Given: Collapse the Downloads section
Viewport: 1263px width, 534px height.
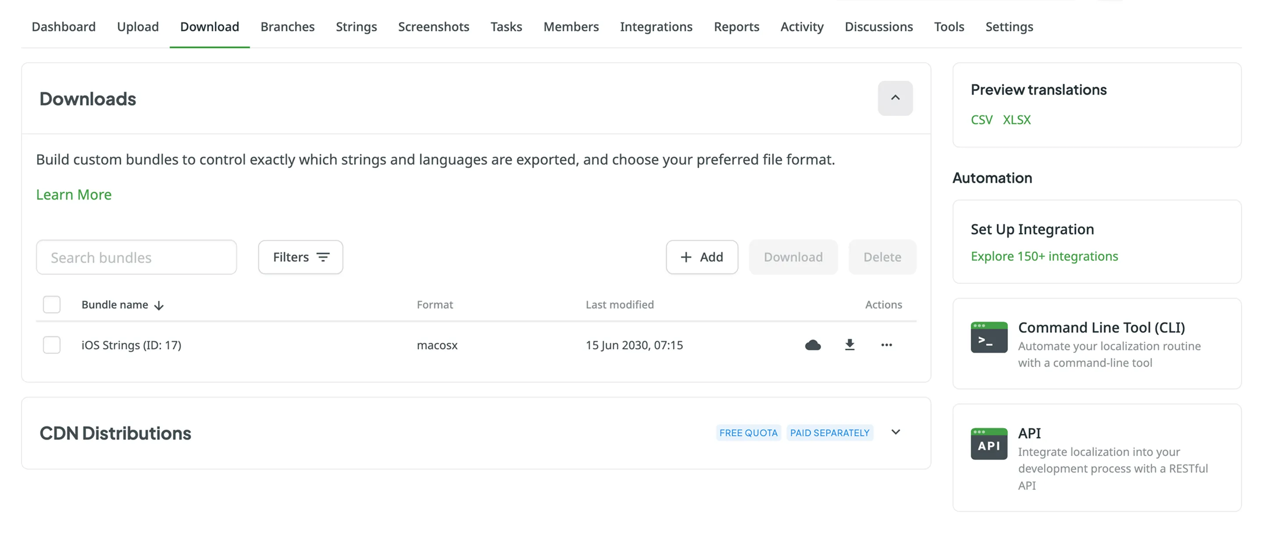Looking at the screenshot, I should 895,98.
